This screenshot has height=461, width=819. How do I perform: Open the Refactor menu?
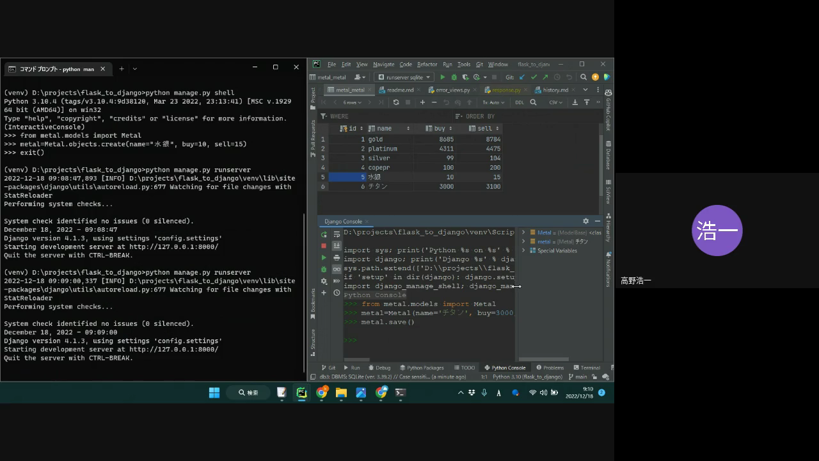click(x=427, y=65)
